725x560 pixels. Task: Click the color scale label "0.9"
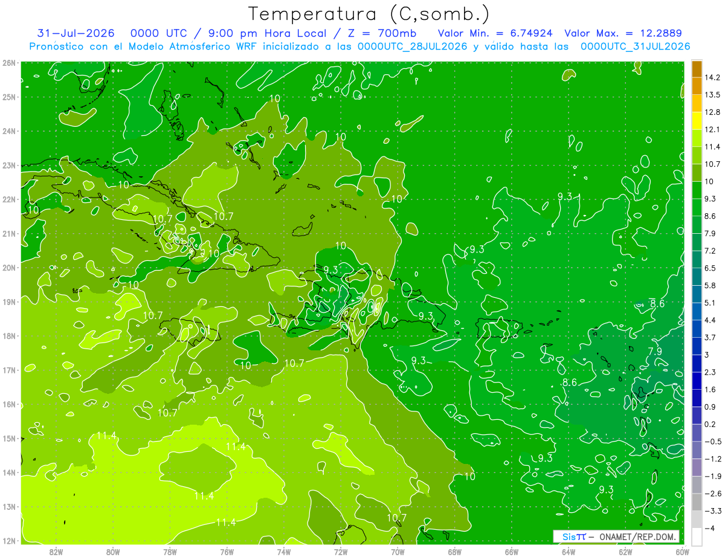click(711, 407)
